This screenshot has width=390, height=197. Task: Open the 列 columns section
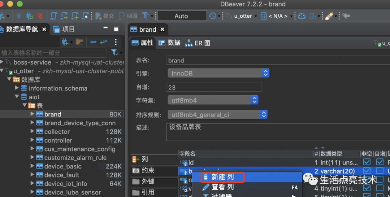coord(154,159)
